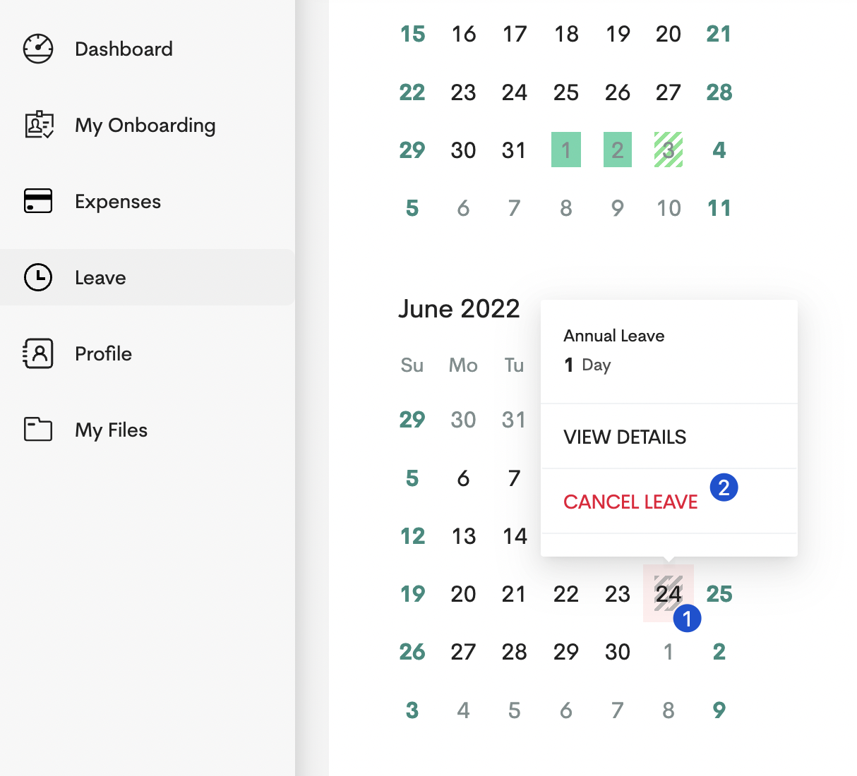Click the My Files folder icon
857x776 pixels.
[x=38, y=430]
